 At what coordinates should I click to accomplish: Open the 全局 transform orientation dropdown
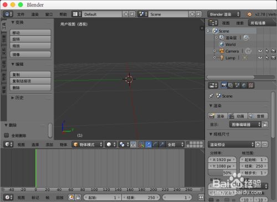click(175, 145)
